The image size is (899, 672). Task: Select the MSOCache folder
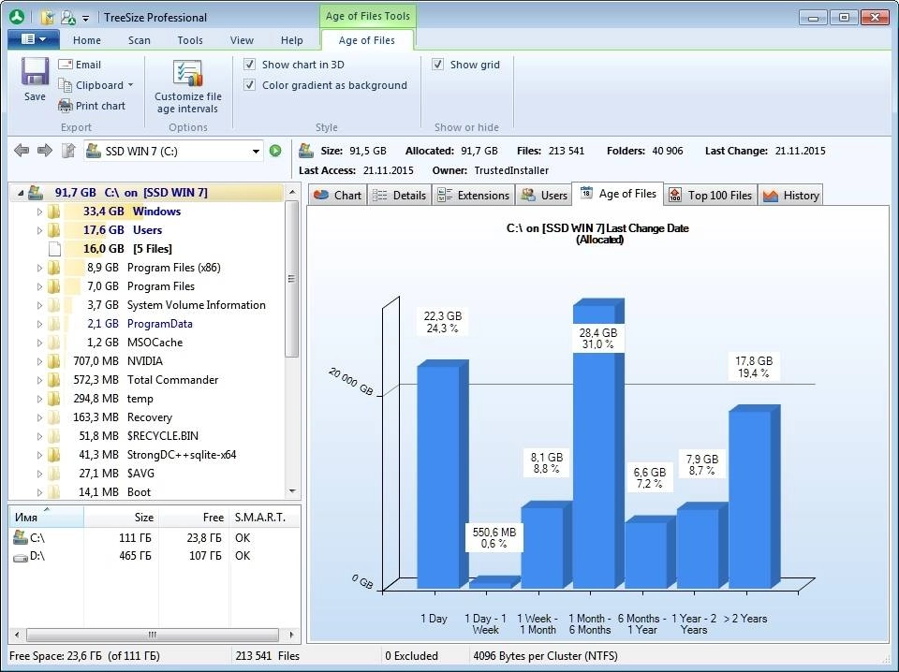tap(155, 343)
